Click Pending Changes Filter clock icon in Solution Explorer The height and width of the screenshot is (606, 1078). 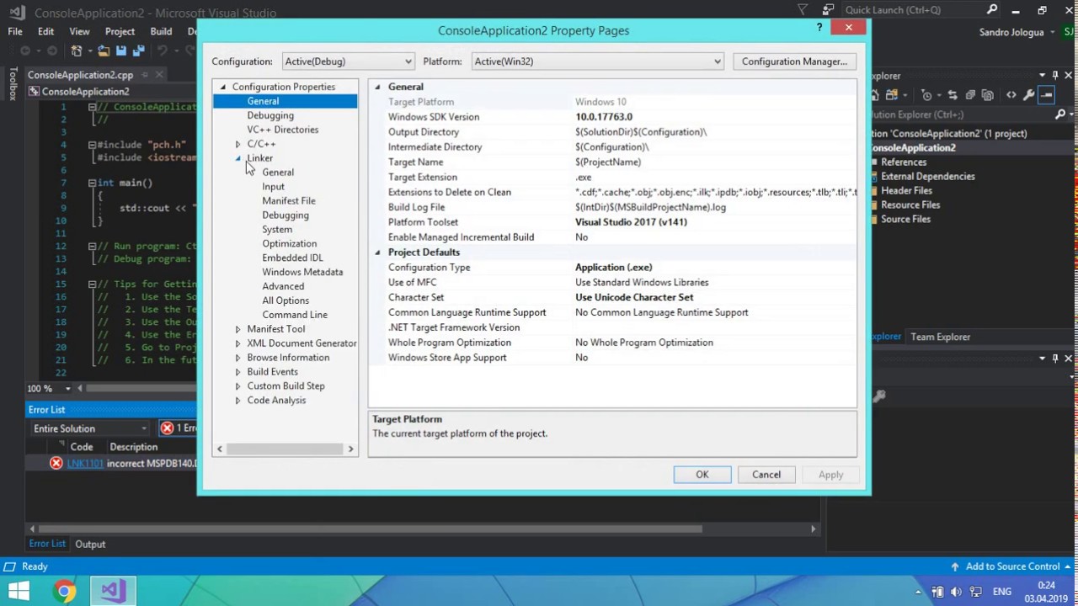tap(926, 95)
